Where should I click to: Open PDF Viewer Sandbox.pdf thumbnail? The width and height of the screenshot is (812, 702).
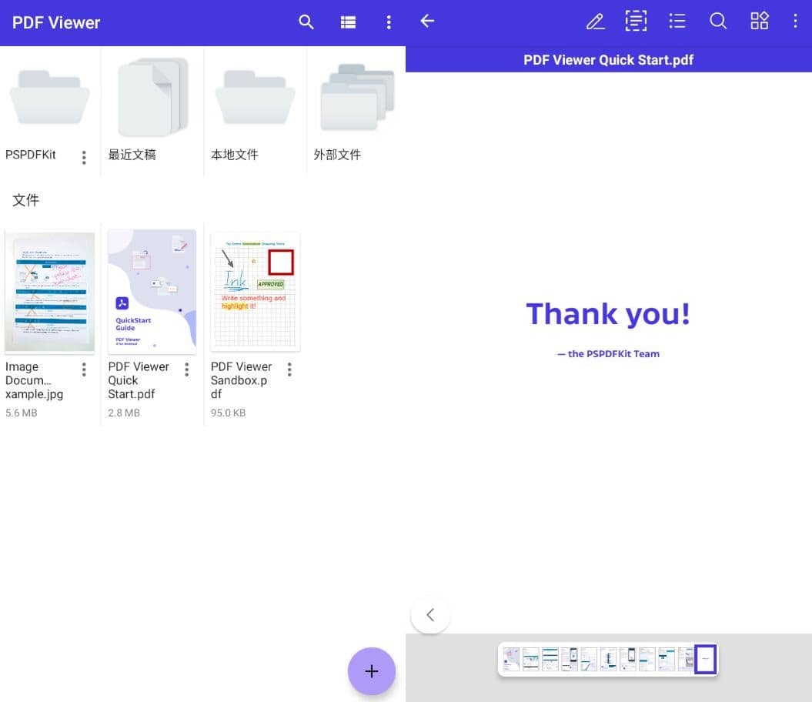pyautogui.click(x=255, y=292)
